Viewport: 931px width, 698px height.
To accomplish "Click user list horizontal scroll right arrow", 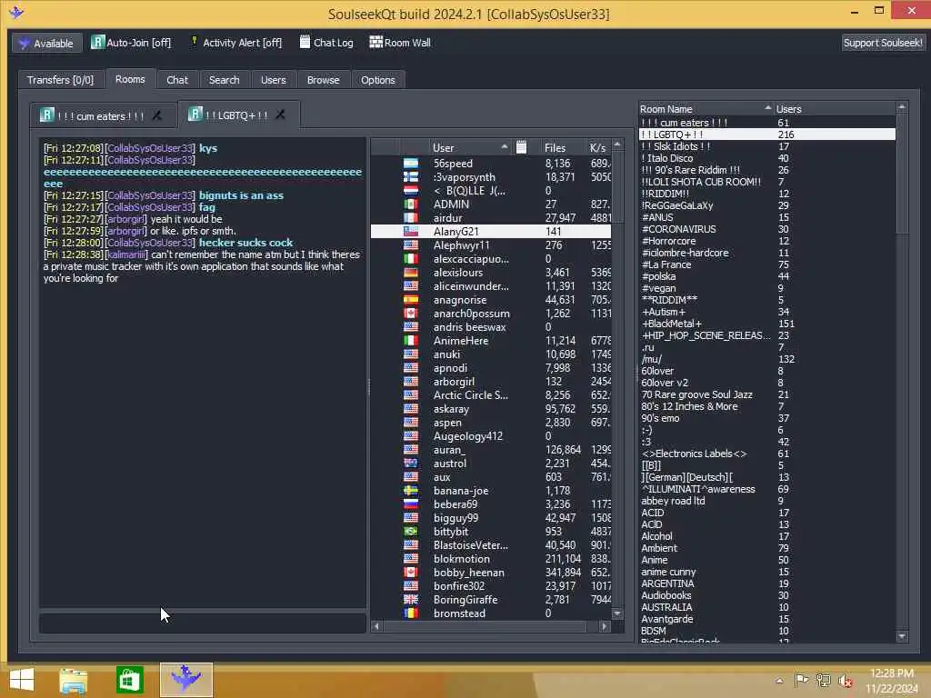I will click(x=605, y=626).
